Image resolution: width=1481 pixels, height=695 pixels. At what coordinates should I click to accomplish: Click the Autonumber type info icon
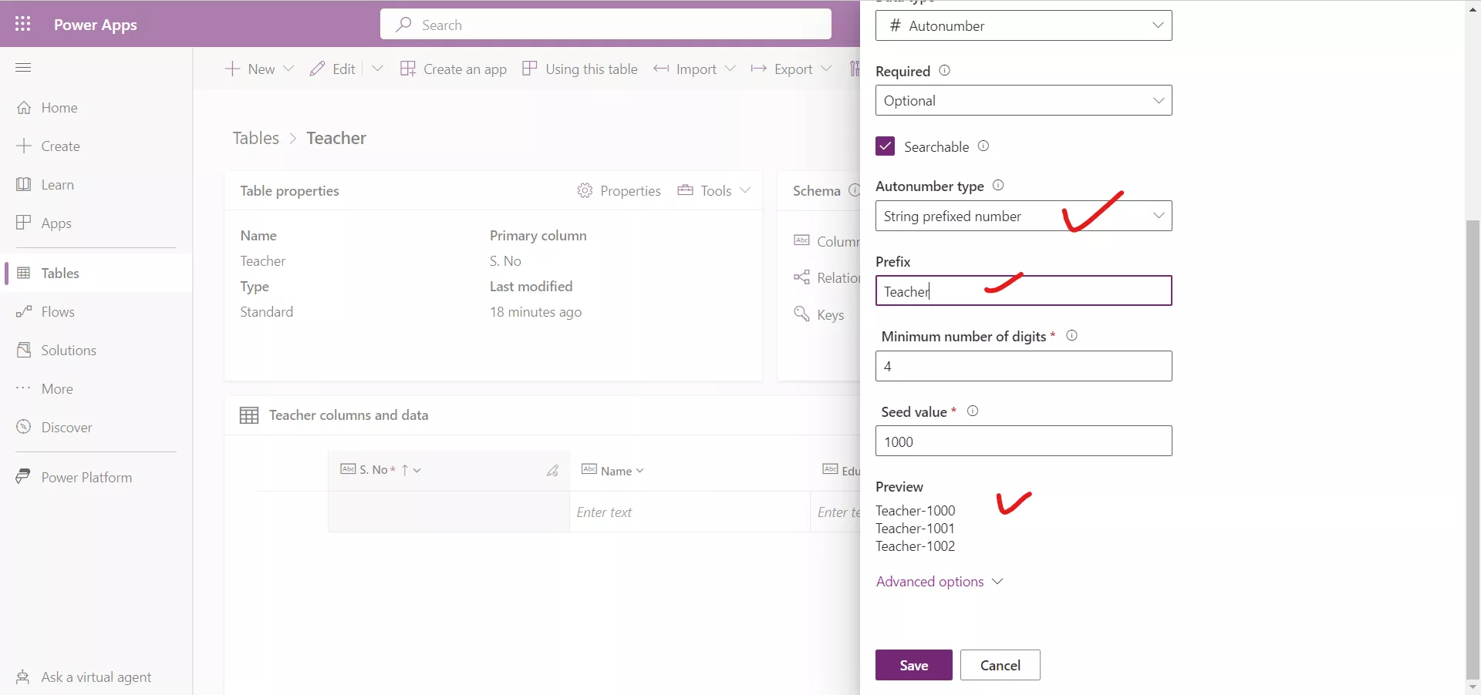[998, 185]
